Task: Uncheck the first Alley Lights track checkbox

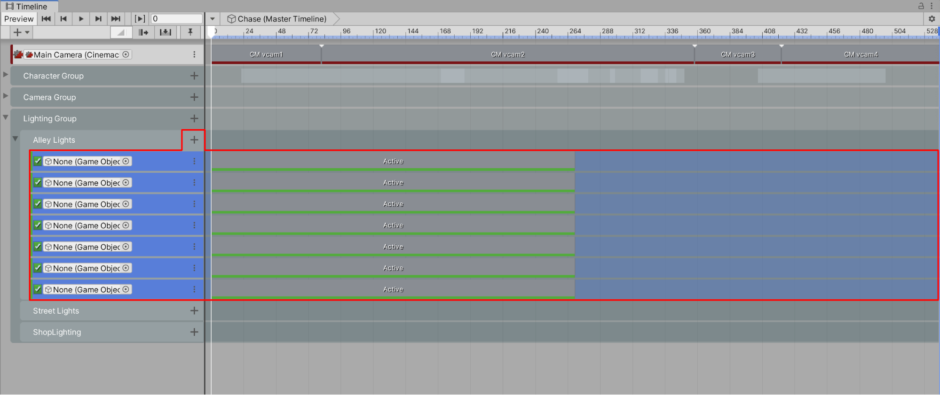Action: click(x=38, y=161)
